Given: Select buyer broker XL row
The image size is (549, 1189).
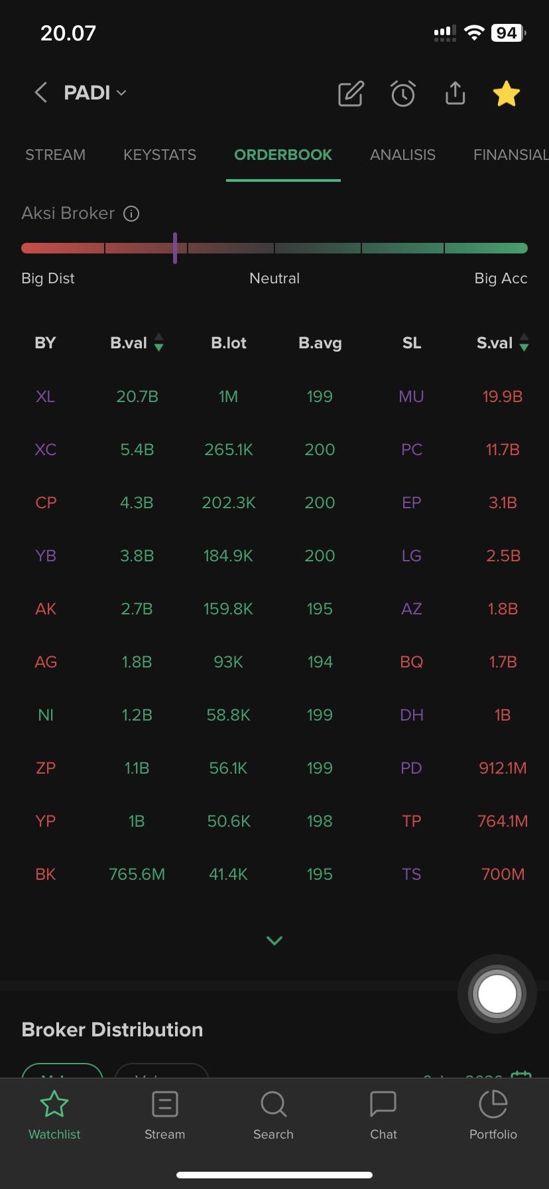Looking at the screenshot, I should (x=45, y=397).
